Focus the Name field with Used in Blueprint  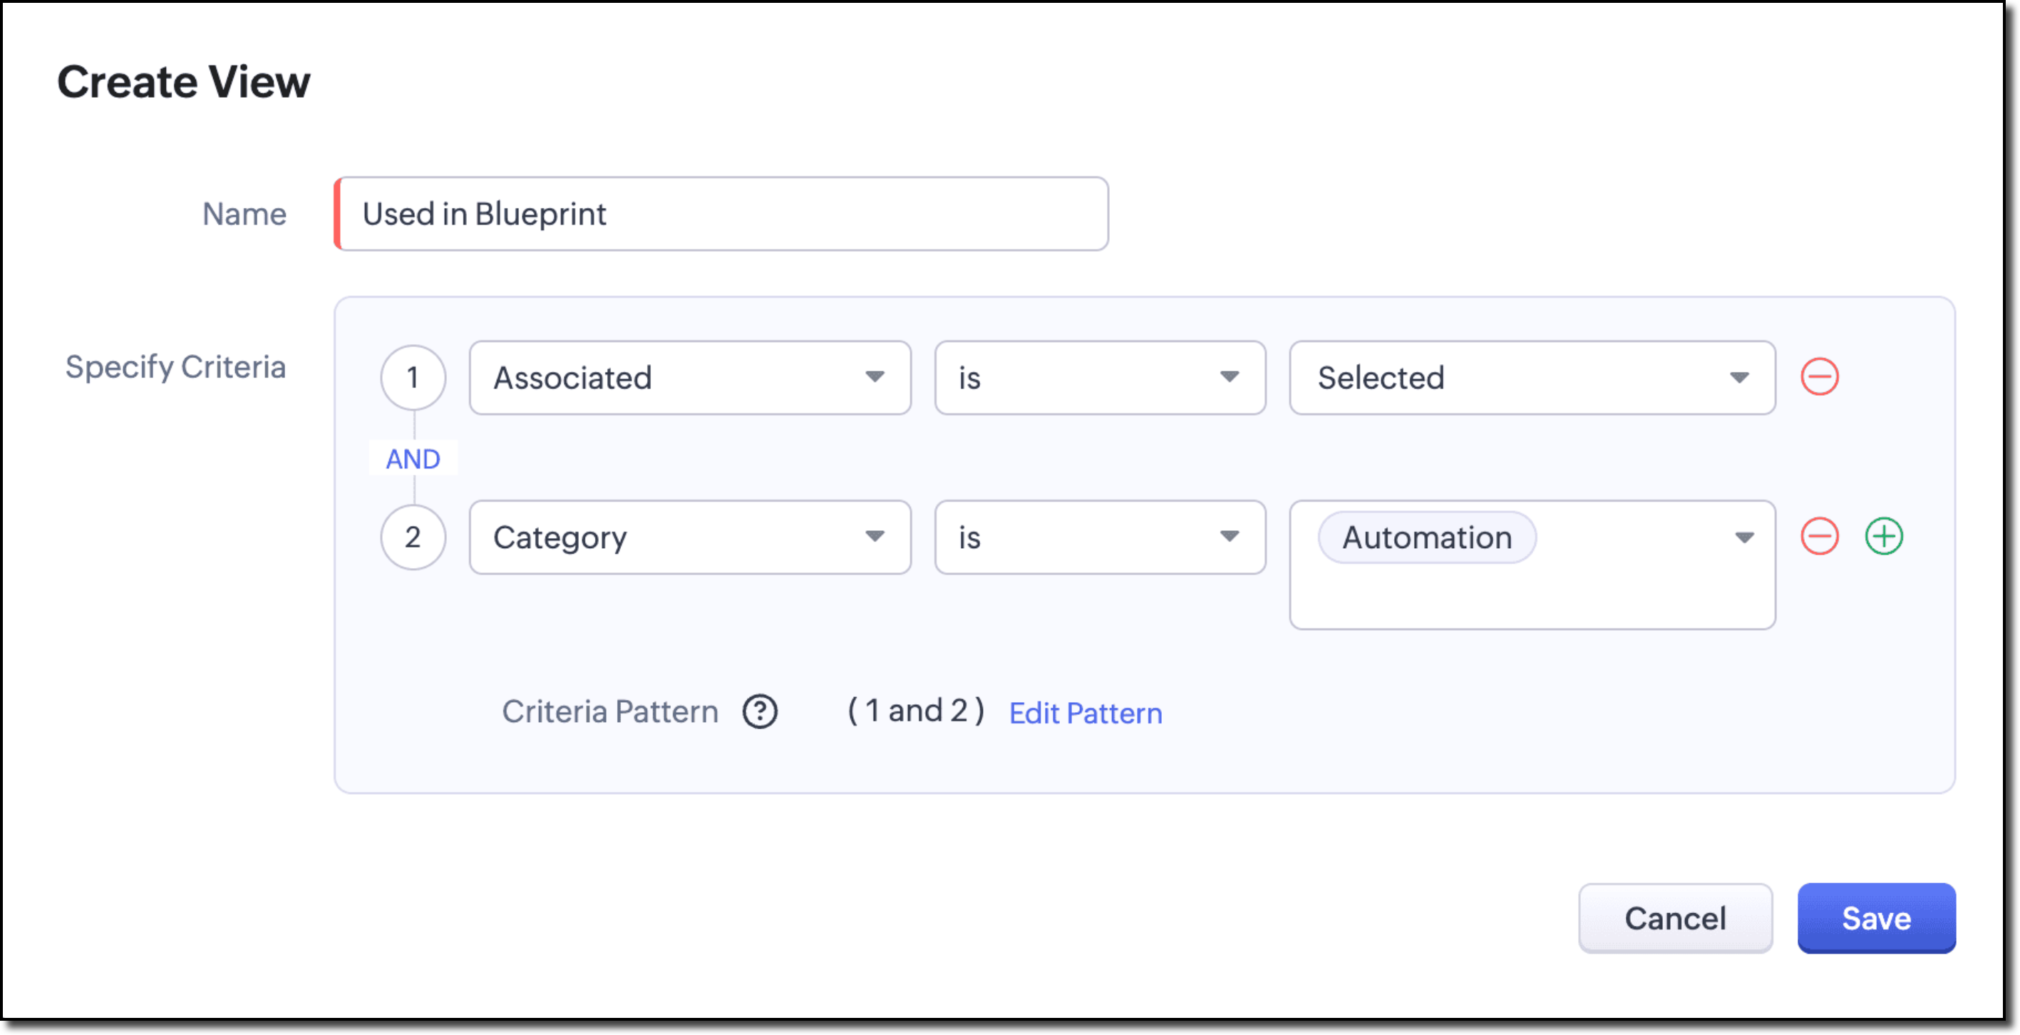[721, 214]
